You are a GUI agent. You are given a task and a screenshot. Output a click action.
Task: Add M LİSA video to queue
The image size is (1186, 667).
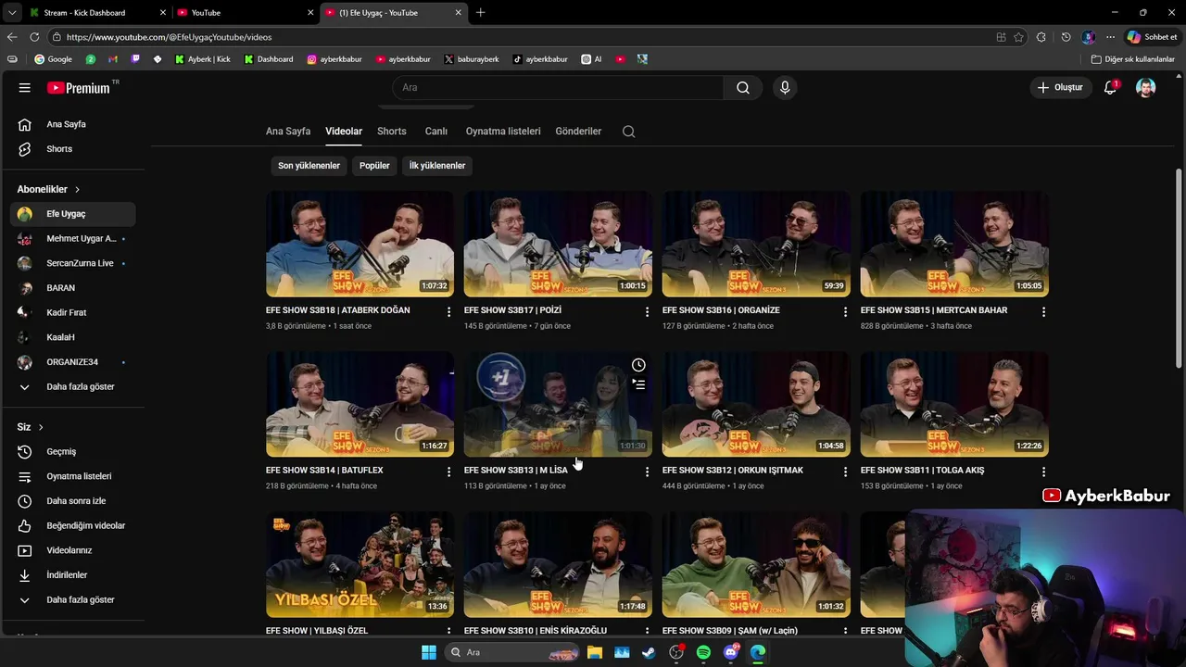pos(638,384)
